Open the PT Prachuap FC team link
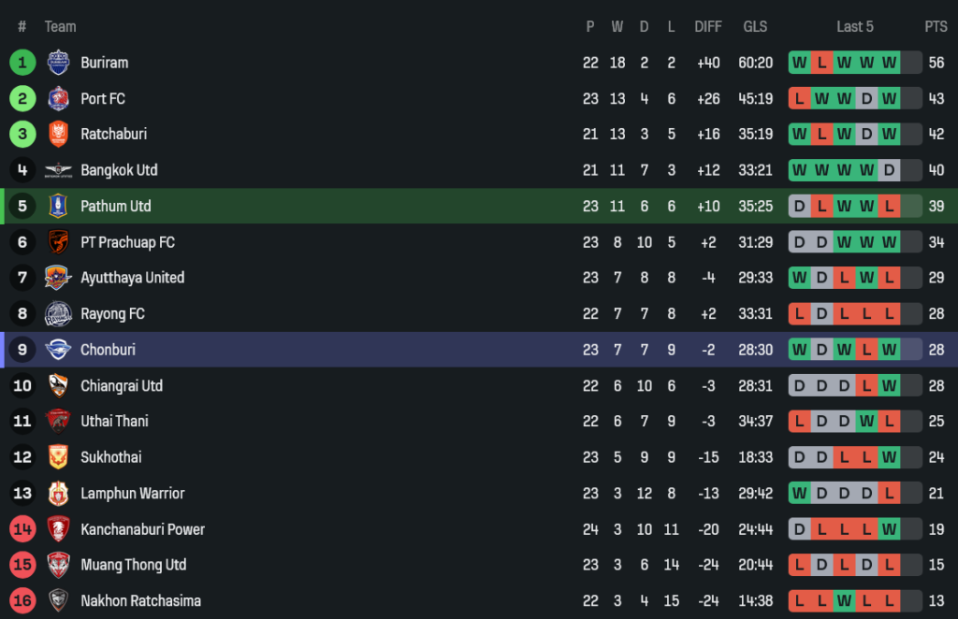 tap(127, 242)
